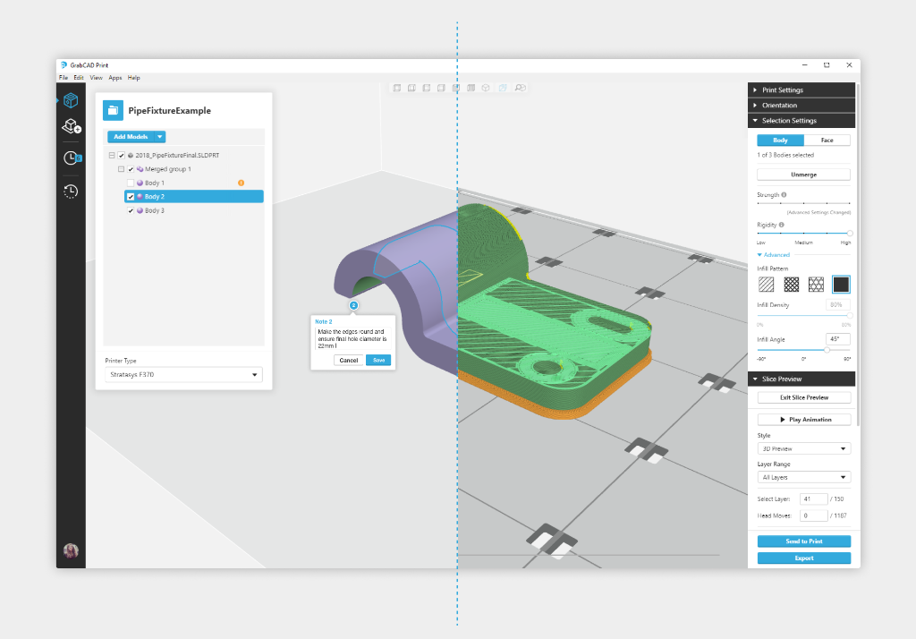
Task: Open the Printer Type dropdown
Action: point(183,374)
